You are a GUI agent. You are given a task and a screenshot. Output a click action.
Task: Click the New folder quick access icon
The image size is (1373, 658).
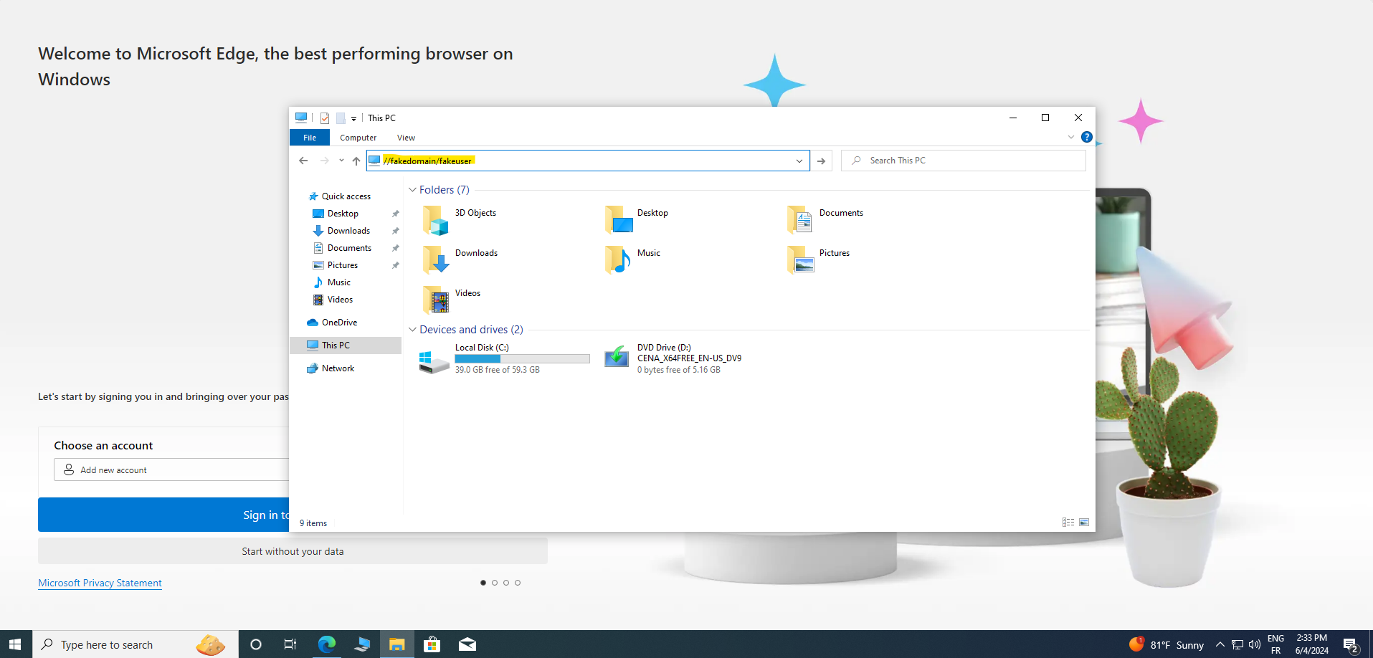[x=341, y=118]
